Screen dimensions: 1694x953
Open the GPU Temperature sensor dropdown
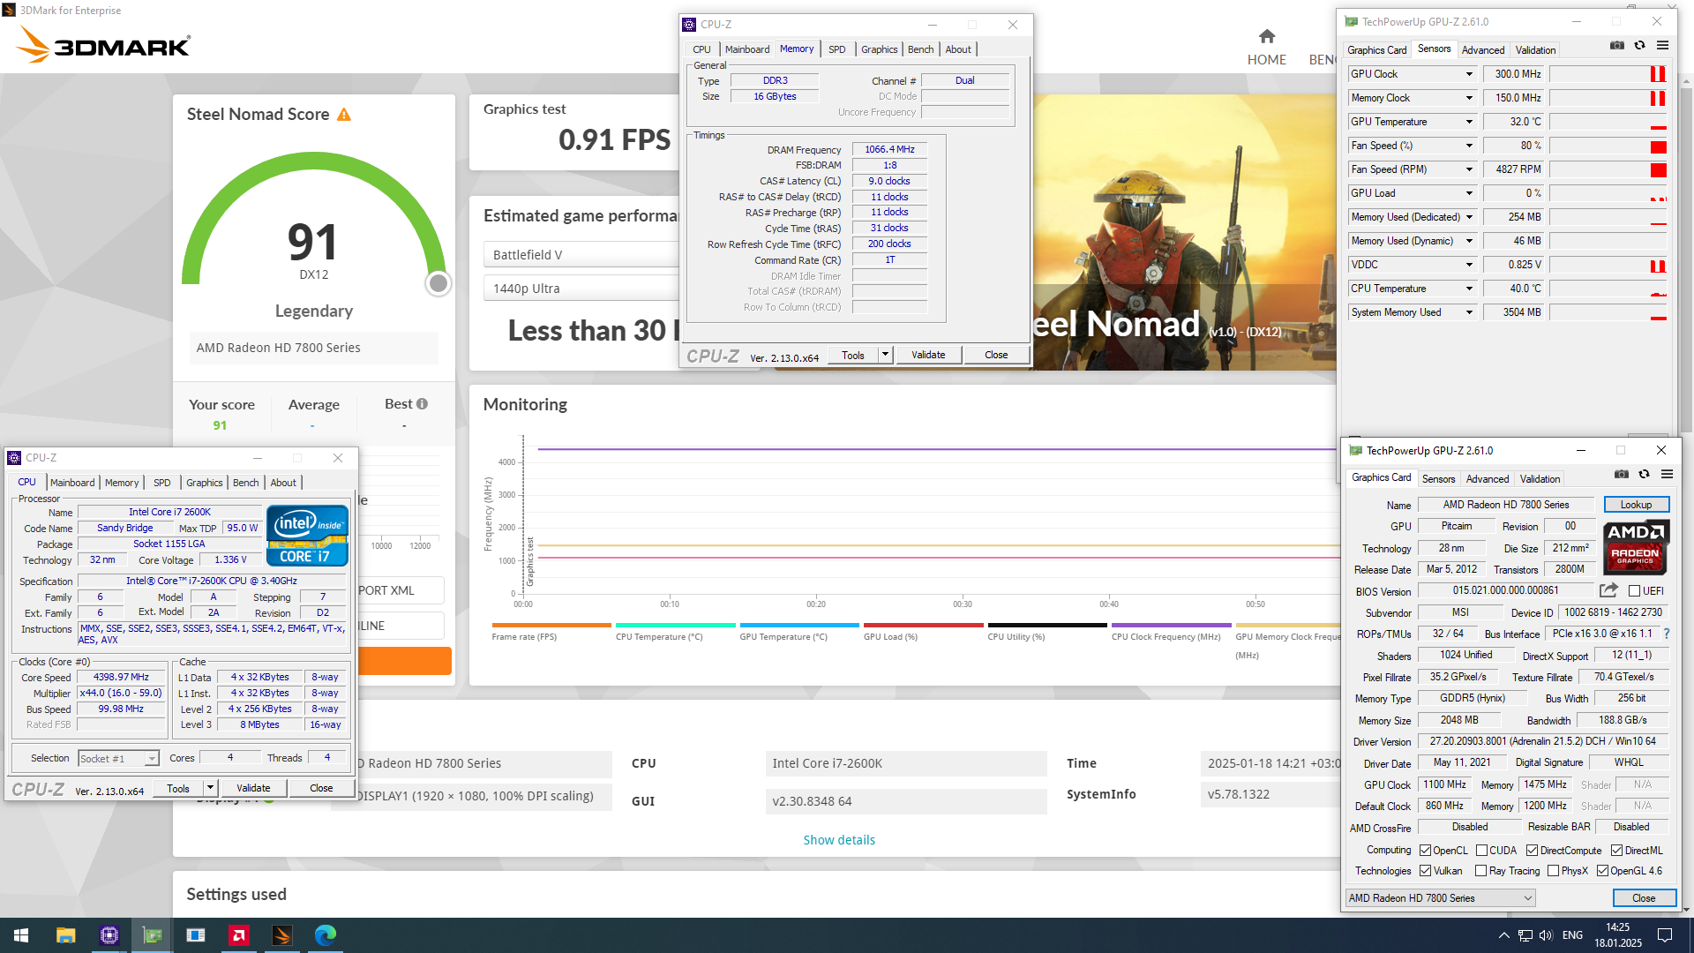pos(1469,122)
